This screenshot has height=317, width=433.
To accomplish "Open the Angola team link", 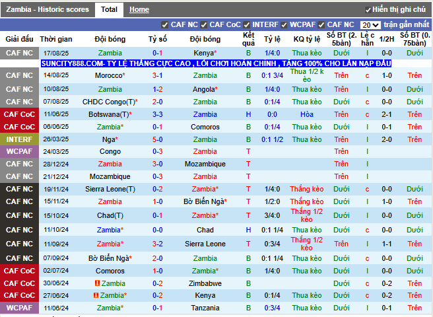I will (204, 89).
